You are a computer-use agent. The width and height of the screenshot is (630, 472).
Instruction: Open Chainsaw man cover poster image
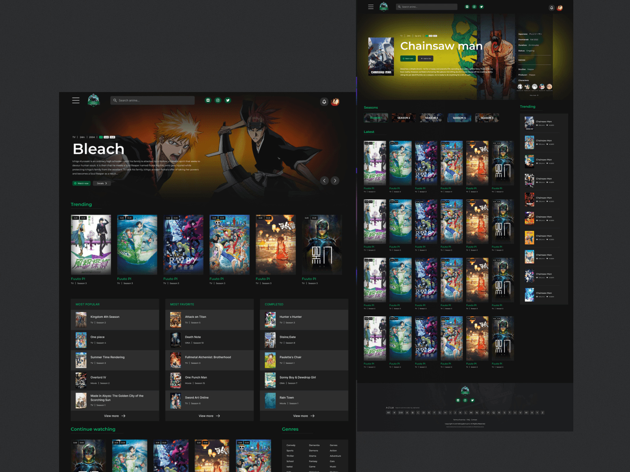[381, 57]
